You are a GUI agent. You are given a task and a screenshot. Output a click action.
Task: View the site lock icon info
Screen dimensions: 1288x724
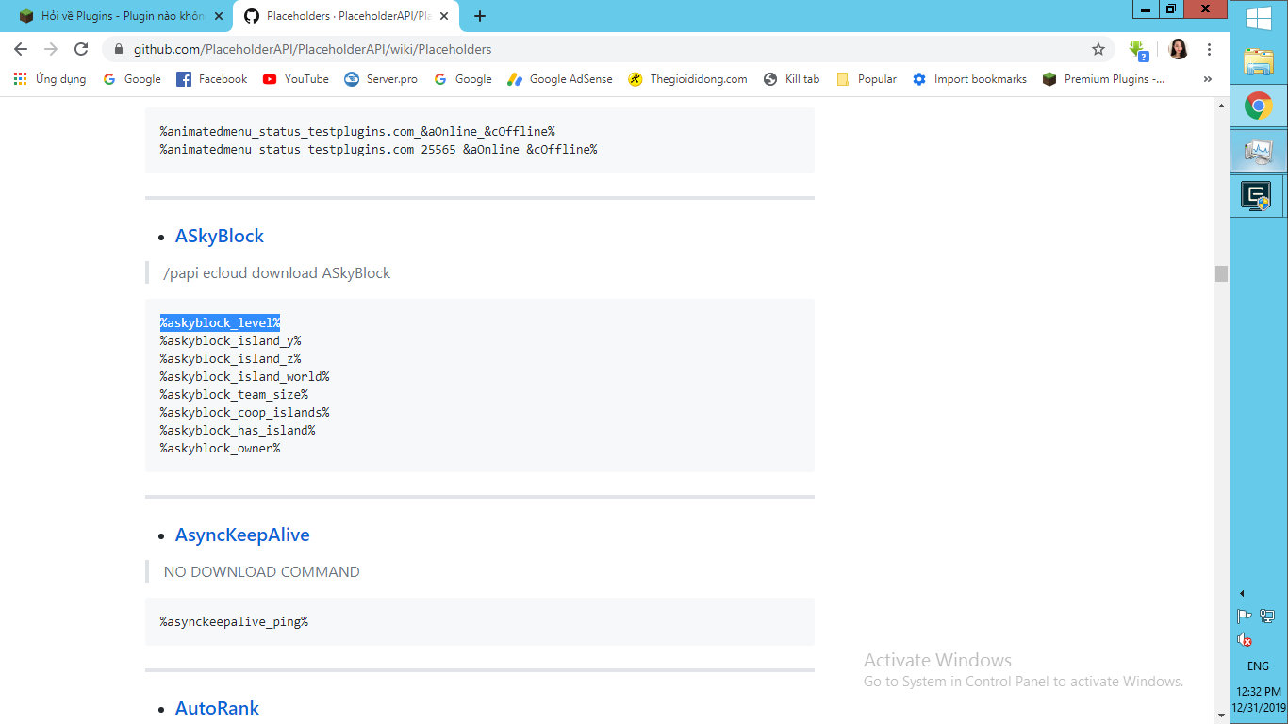[x=119, y=49]
